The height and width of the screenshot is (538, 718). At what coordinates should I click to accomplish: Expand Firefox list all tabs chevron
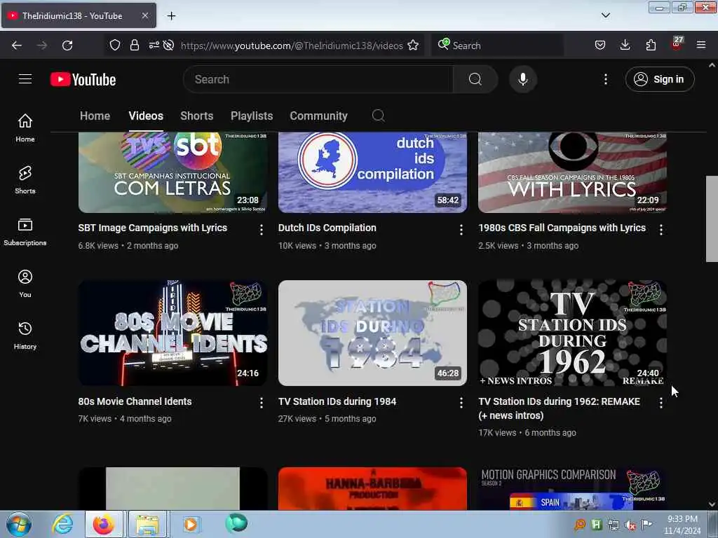point(606,15)
